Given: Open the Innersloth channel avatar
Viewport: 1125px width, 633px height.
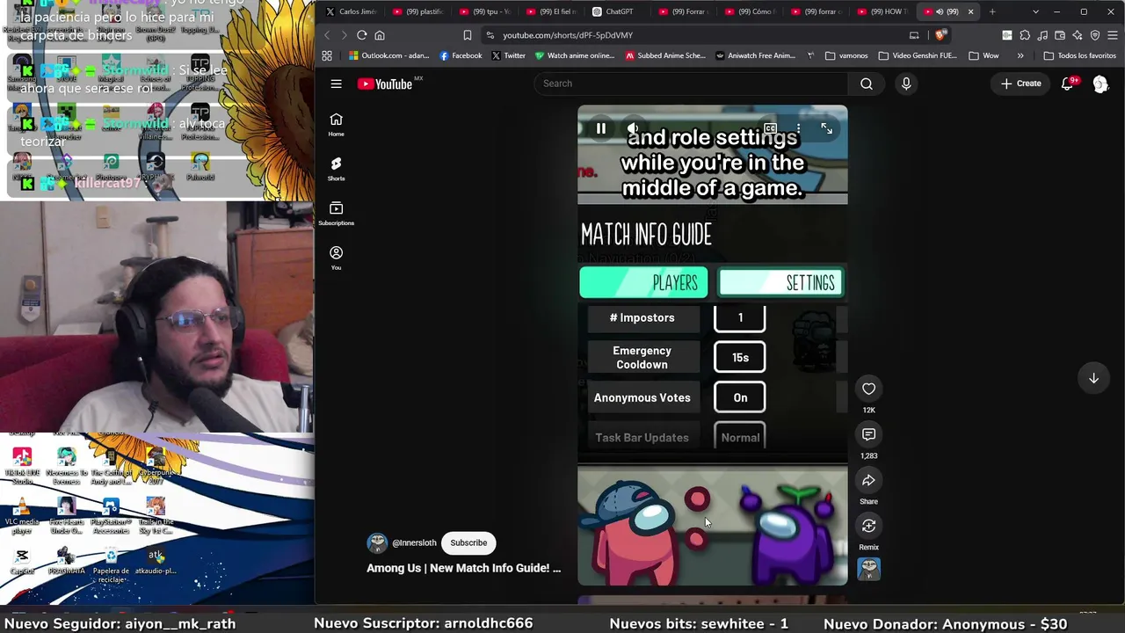Looking at the screenshot, I should point(377,542).
